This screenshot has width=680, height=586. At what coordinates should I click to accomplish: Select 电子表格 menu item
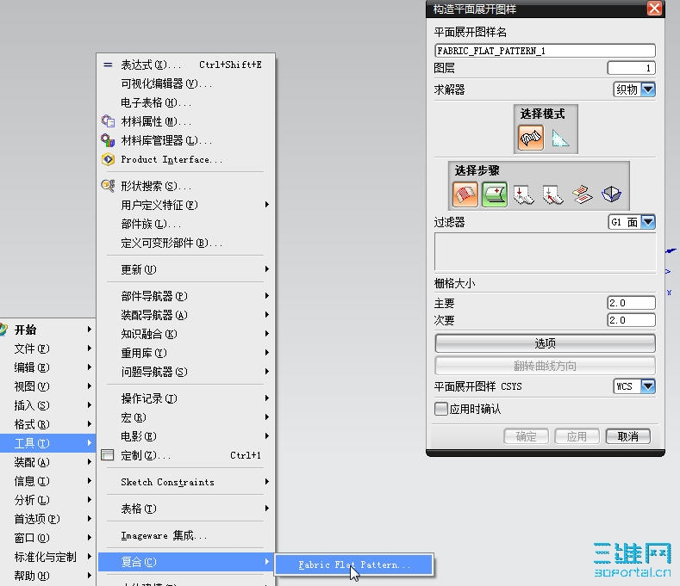point(186,102)
